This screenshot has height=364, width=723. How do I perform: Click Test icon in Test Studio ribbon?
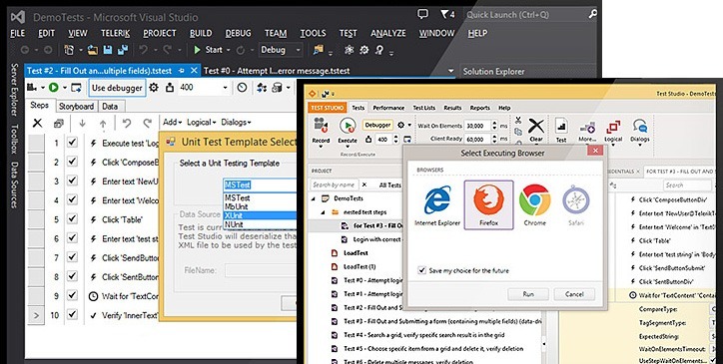pyautogui.click(x=561, y=126)
